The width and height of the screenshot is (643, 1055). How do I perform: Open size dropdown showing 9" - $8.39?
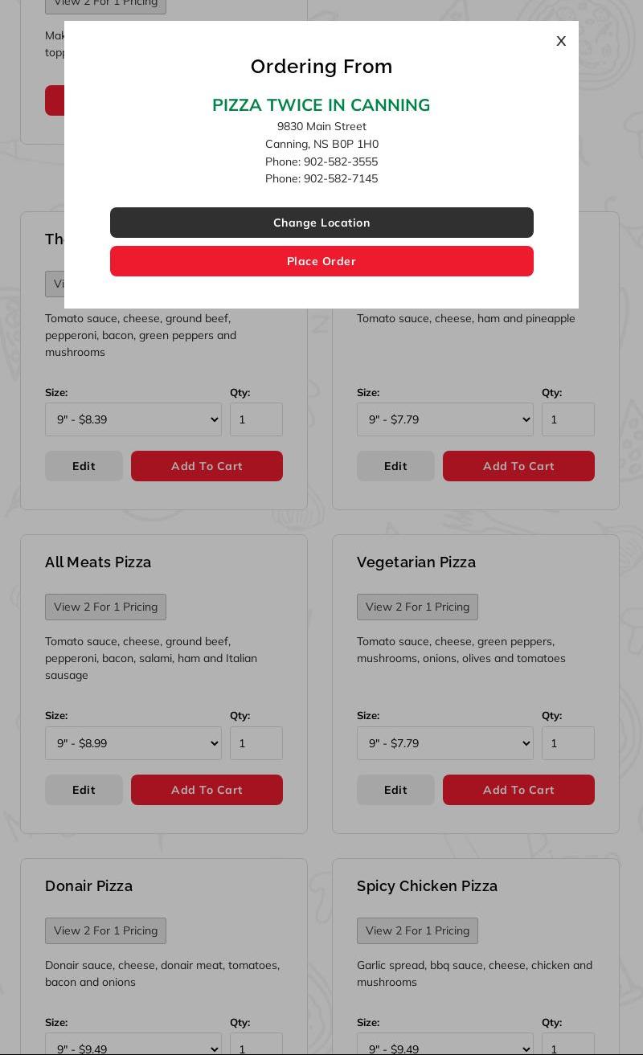133,419
